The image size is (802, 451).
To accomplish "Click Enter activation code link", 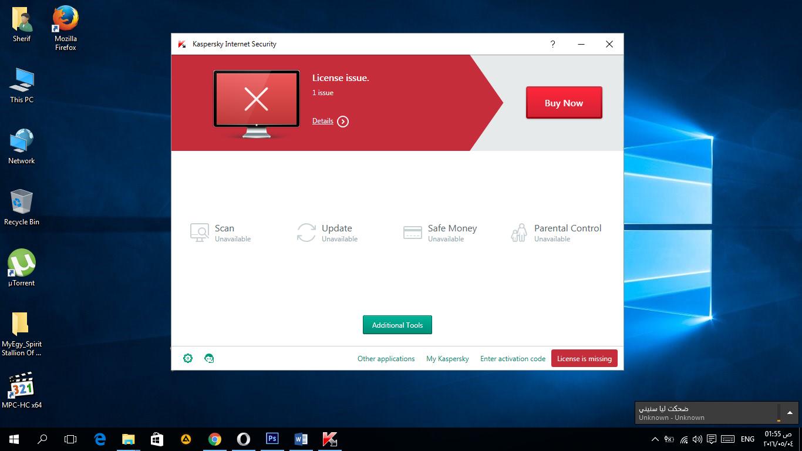I will point(513,359).
